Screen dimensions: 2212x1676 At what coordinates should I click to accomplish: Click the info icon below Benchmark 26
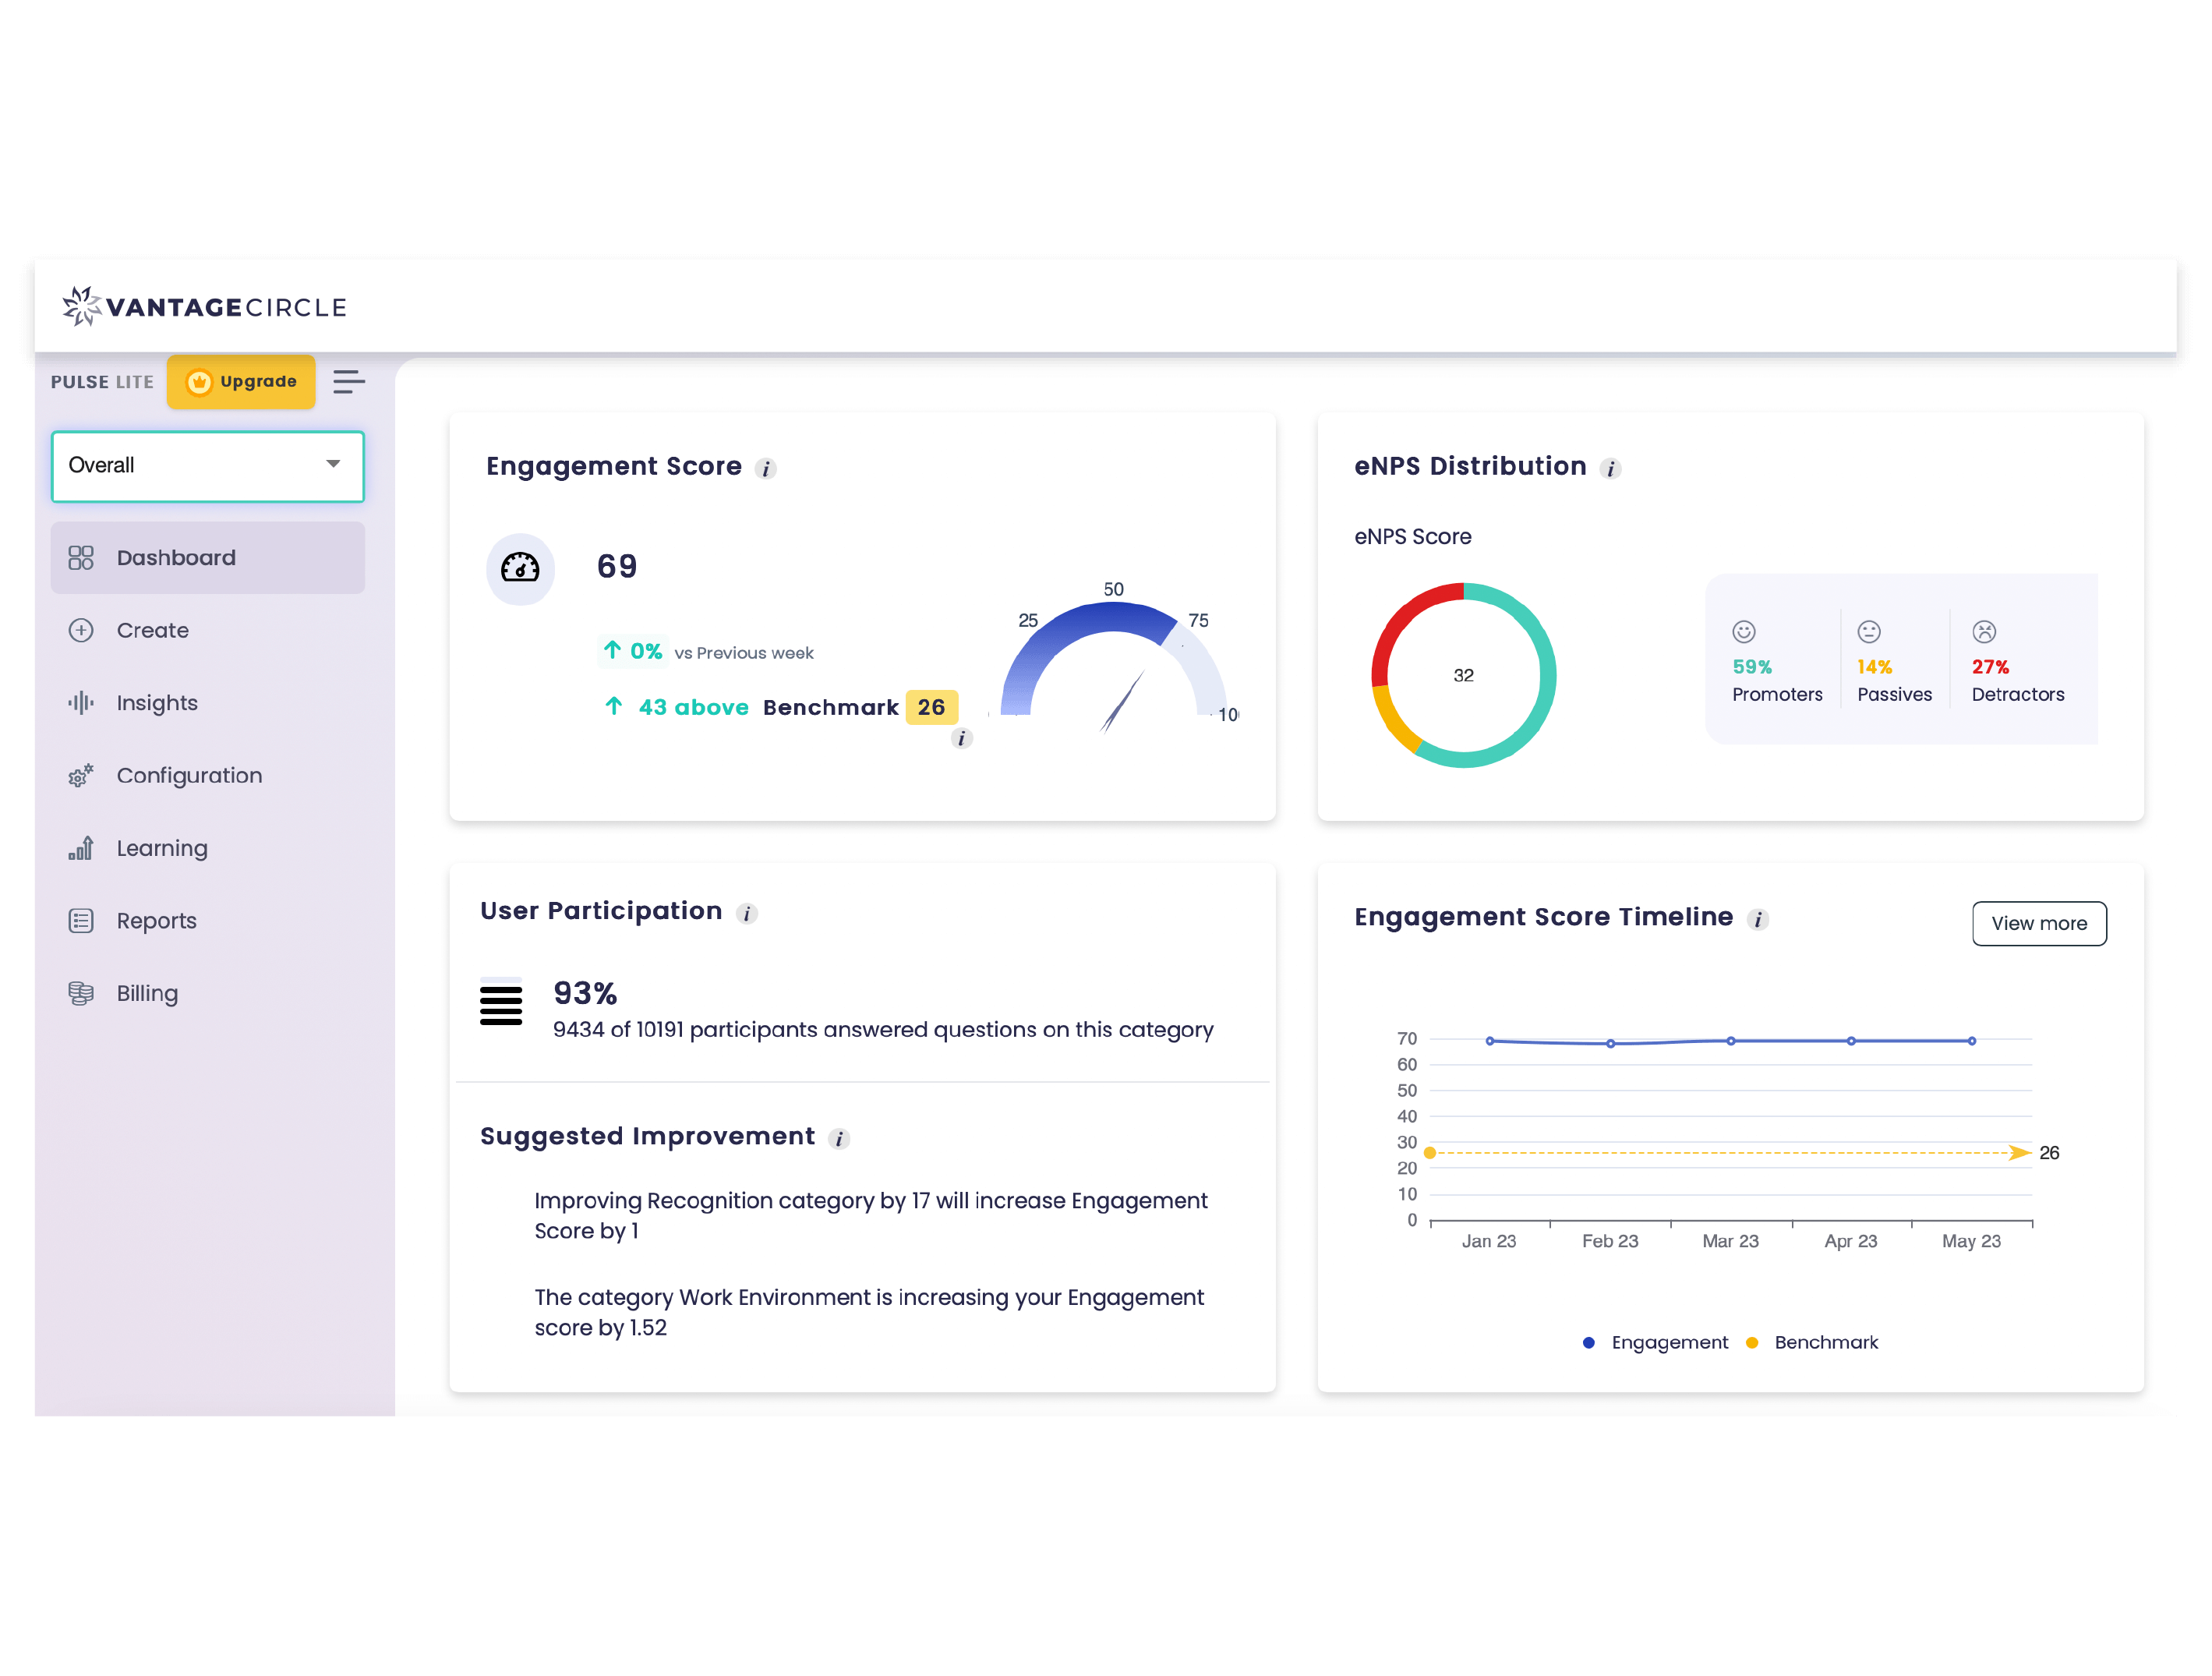point(961,738)
